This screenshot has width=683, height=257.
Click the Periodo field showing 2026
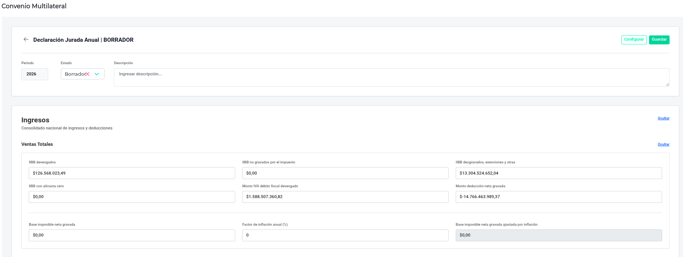coord(34,74)
